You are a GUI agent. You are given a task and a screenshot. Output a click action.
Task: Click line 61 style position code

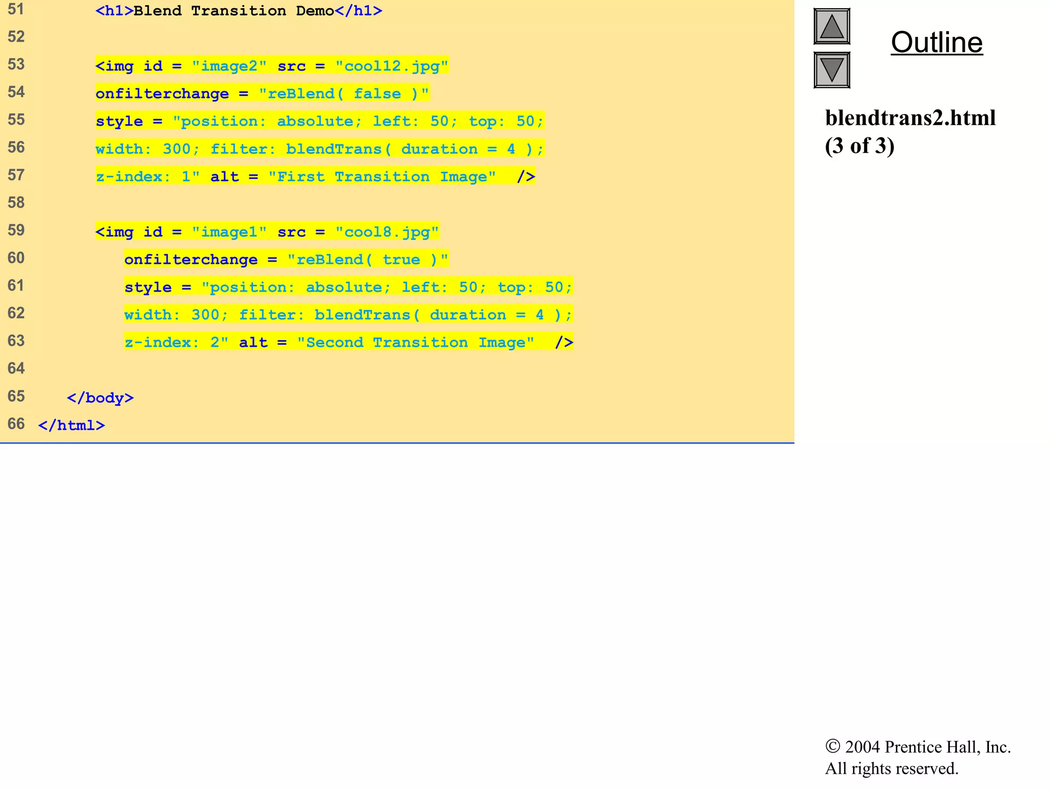(x=348, y=287)
